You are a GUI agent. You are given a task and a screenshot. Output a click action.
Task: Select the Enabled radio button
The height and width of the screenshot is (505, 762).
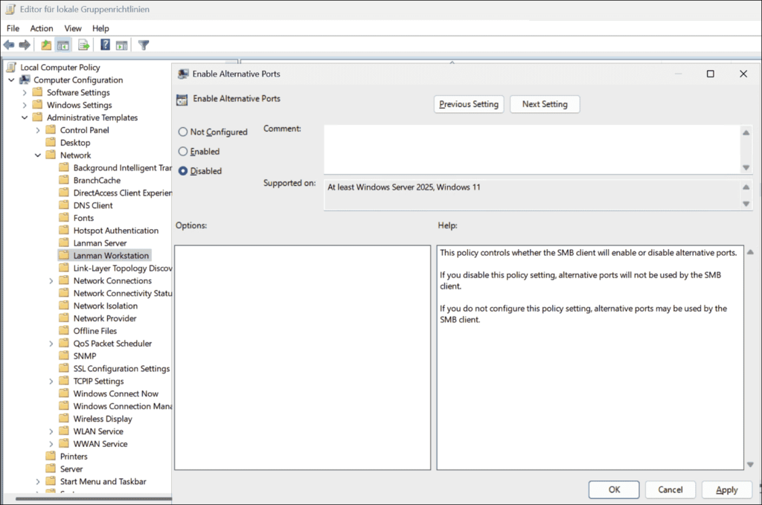[x=183, y=151]
